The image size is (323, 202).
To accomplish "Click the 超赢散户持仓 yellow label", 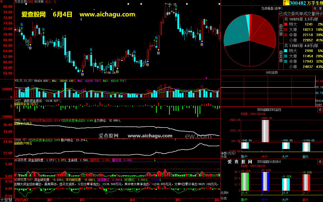I will [23, 143].
